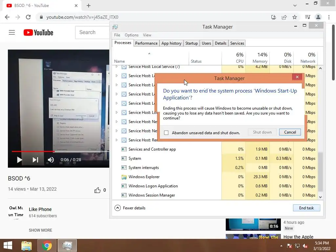This screenshot has width=336, height=252.
Task: Open File Explorer from the taskbar
Action: coord(27,245)
